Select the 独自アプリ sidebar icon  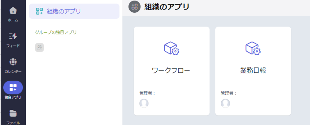pos(13,87)
